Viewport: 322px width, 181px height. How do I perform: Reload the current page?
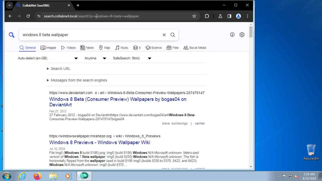[28, 16]
